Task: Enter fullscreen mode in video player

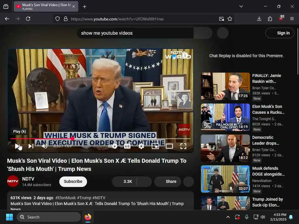Action: [x=183, y=146]
